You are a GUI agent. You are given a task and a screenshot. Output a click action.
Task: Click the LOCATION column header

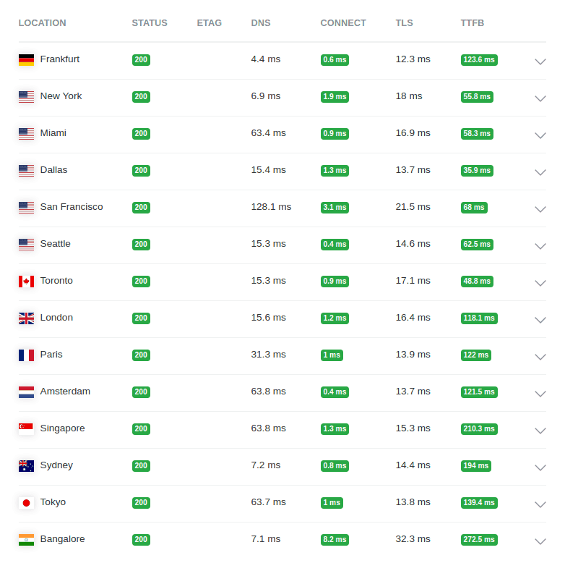[42, 23]
